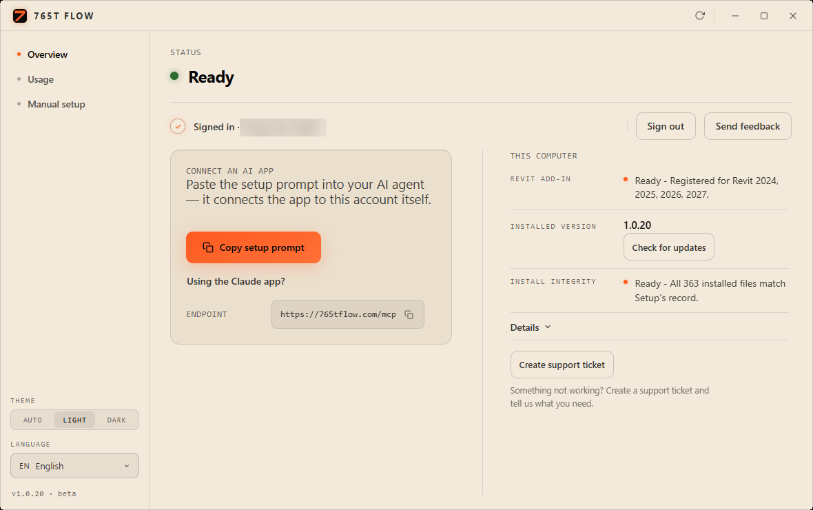Click the install integrity status text
Image resolution: width=813 pixels, height=510 pixels.
(710, 291)
